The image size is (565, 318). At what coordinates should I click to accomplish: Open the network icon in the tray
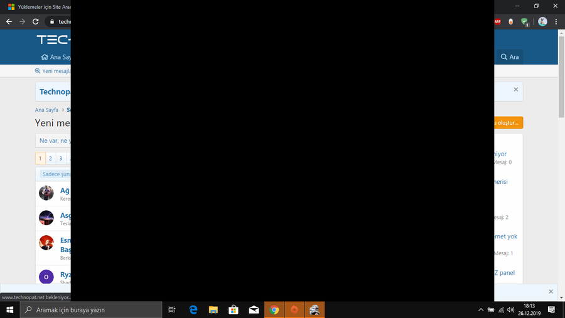(x=501, y=310)
